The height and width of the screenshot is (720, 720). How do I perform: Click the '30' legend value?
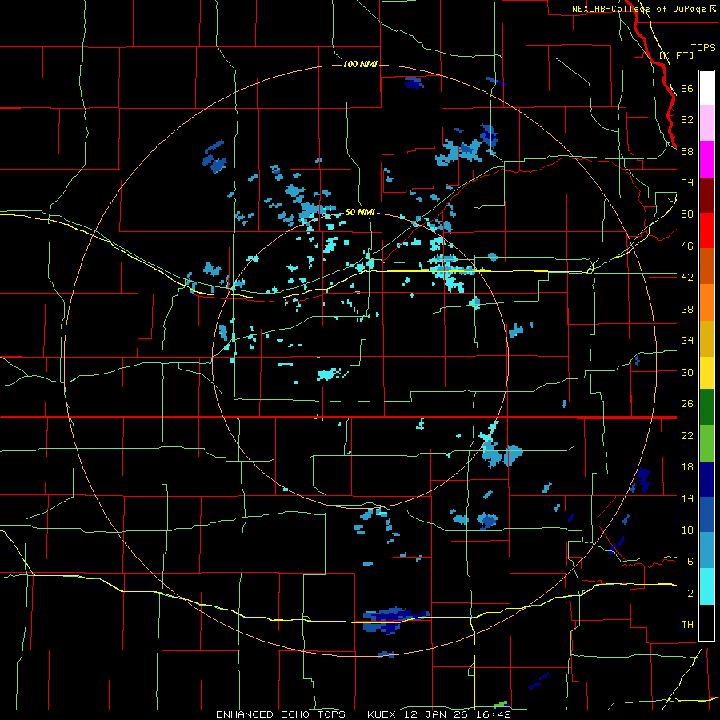[x=687, y=372]
